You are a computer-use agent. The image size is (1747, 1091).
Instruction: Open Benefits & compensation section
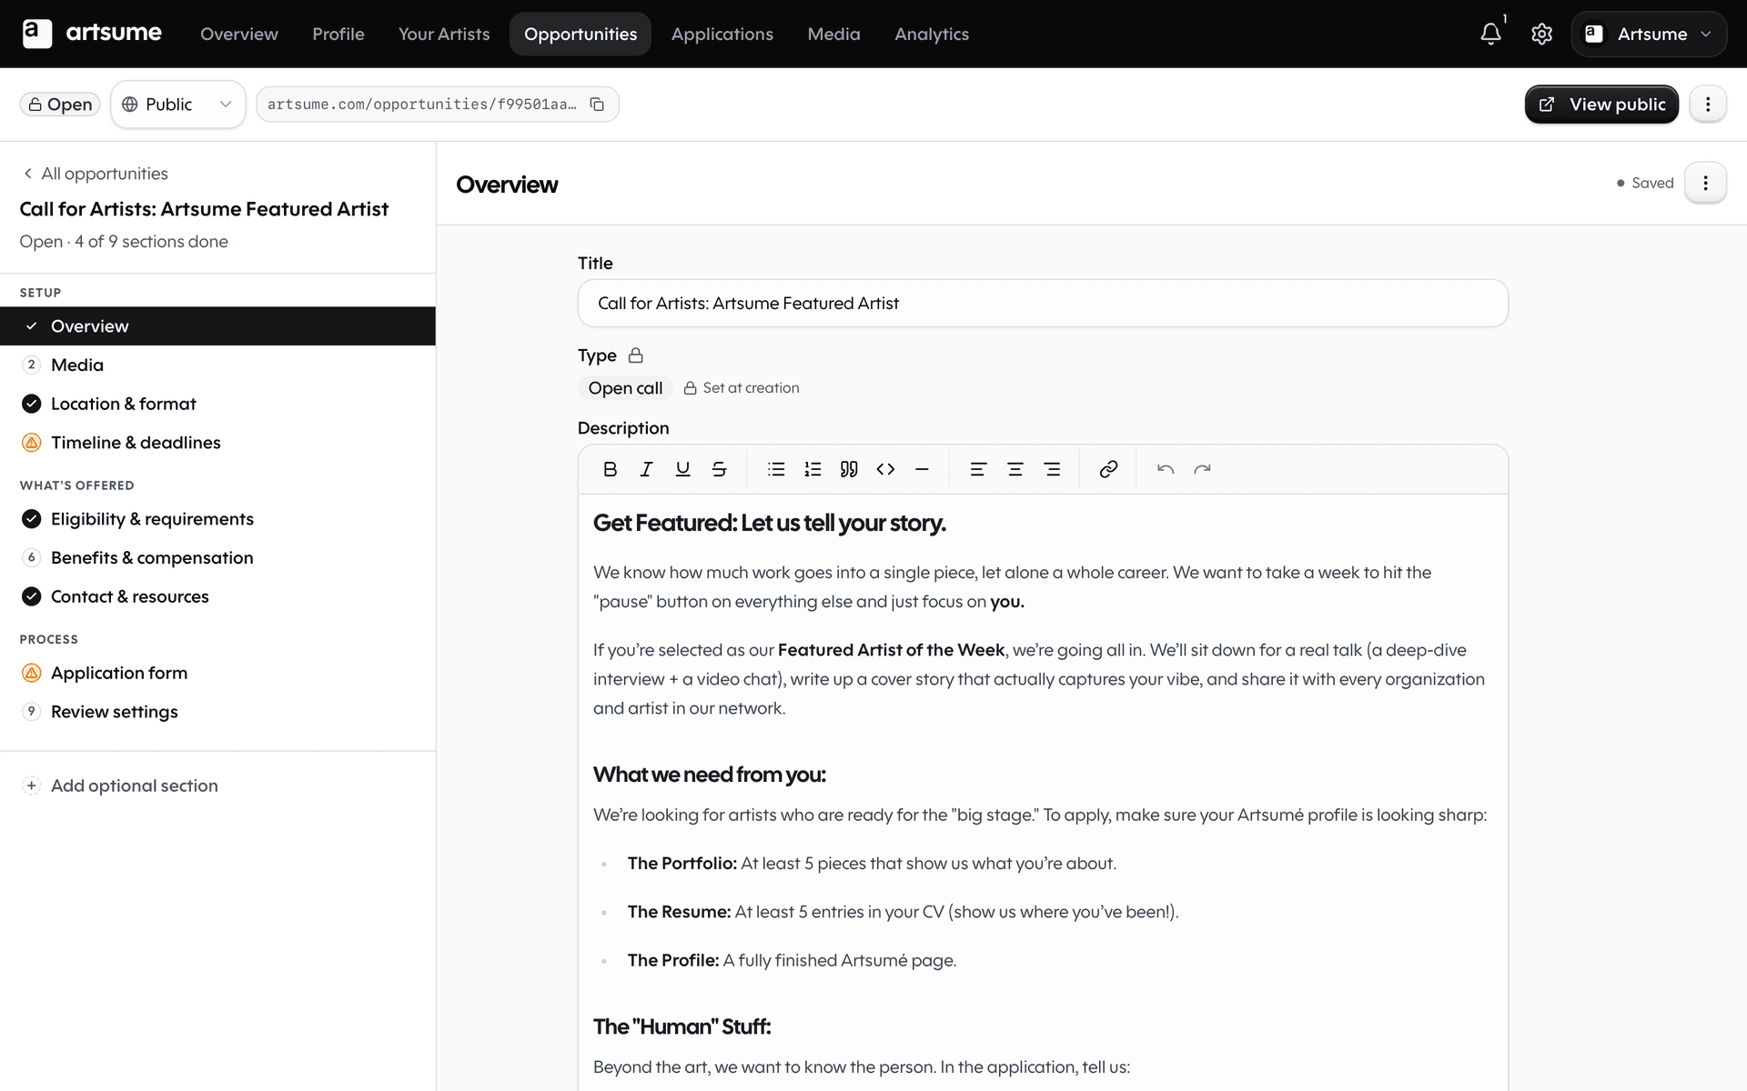tap(217, 558)
